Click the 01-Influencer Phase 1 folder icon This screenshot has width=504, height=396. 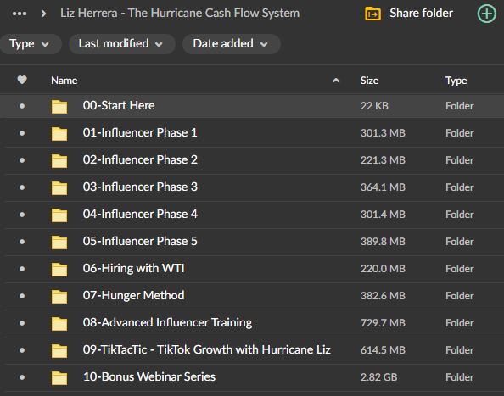[x=59, y=133]
